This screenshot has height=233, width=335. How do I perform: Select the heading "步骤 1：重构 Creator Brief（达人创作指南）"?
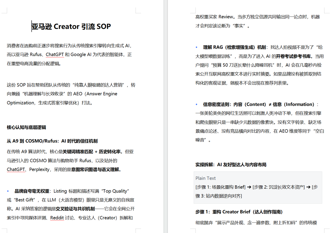point(239,212)
